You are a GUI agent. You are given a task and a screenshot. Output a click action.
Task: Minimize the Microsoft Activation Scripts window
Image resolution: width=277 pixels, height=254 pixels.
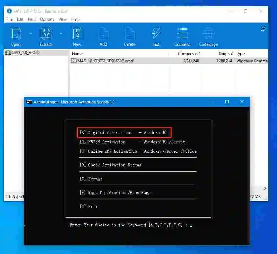212,102
